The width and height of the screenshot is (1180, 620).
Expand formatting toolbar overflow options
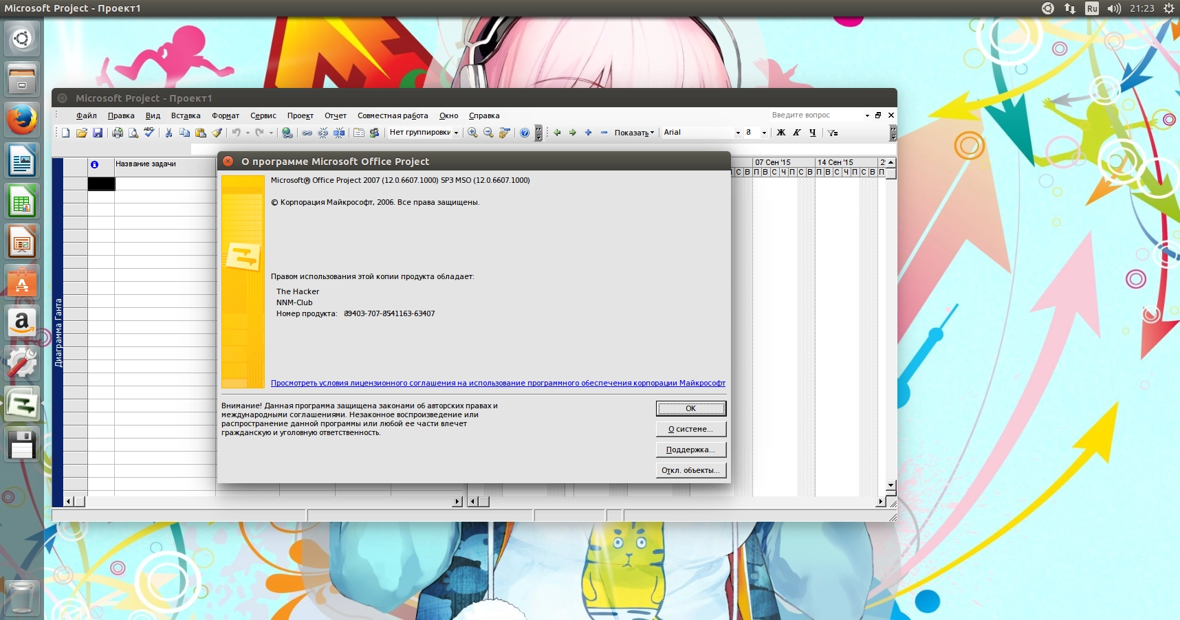click(x=893, y=133)
